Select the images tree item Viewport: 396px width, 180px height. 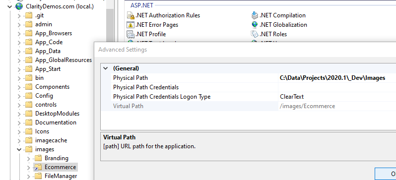click(x=45, y=149)
